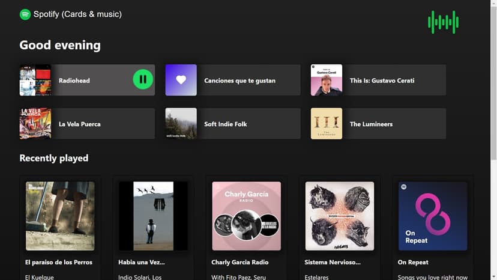Open the Soft Indie Folk playlist
497x280 pixels.
click(x=233, y=124)
